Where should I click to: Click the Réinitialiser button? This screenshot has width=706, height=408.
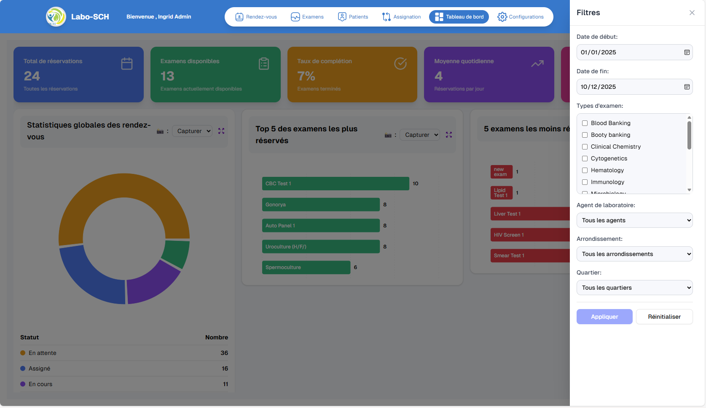pos(664,317)
